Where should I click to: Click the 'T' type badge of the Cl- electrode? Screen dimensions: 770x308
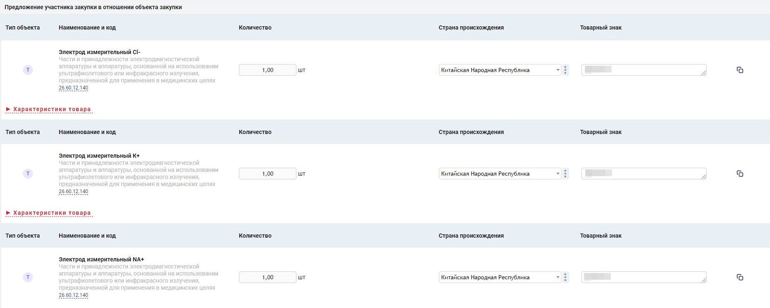pyautogui.click(x=28, y=70)
